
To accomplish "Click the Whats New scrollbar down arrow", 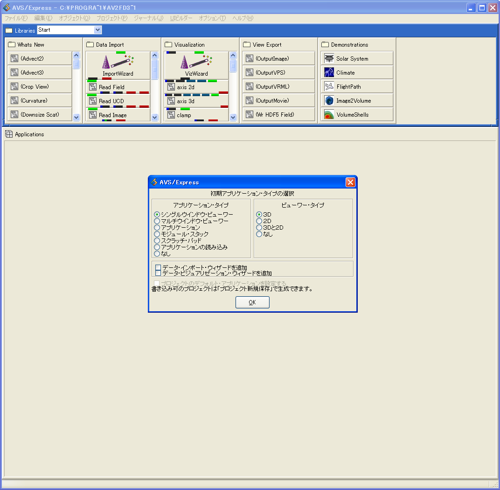I will click(76, 118).
